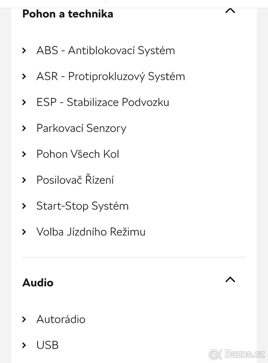Click the arrow beside ASR item
This screenshot has width=268, height=363.
point(24,77)
